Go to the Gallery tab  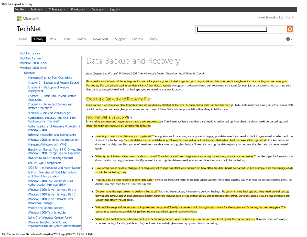[81, 39]
